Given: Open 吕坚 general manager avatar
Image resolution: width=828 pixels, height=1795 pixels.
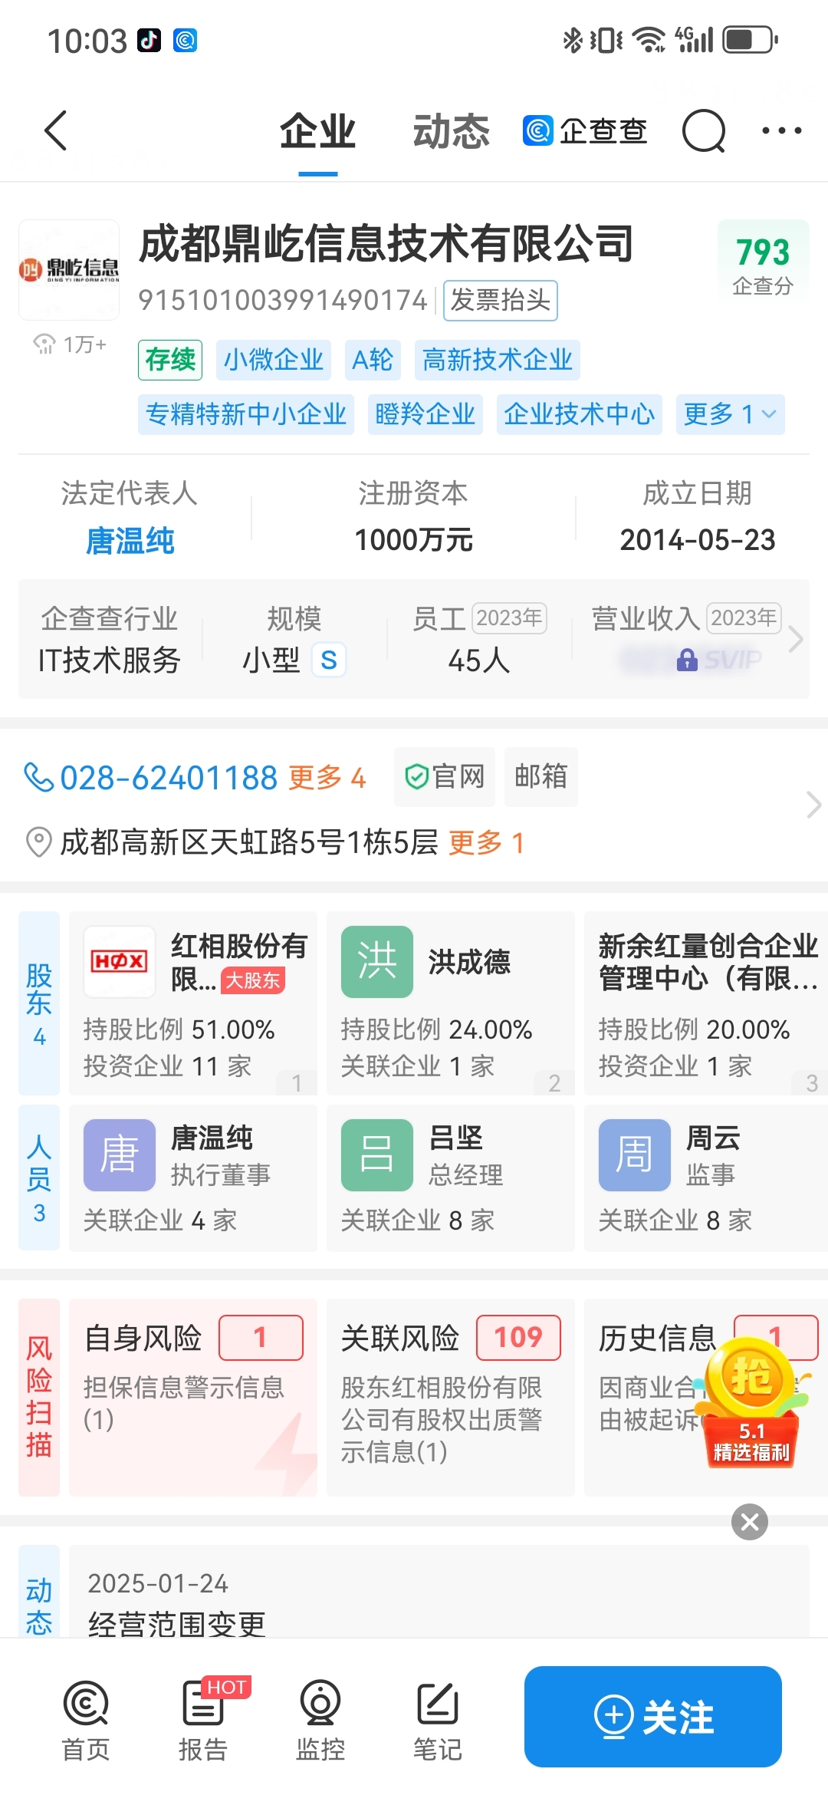Looking at the screenshot, I should tap(377, 1154).
